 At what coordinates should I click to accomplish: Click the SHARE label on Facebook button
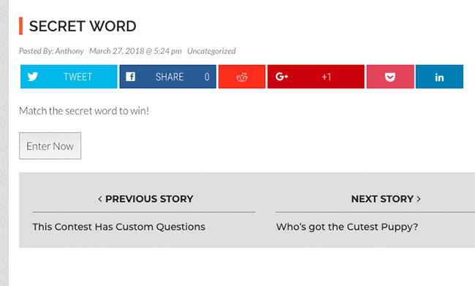pyautogui.click(x=170, y=77)
